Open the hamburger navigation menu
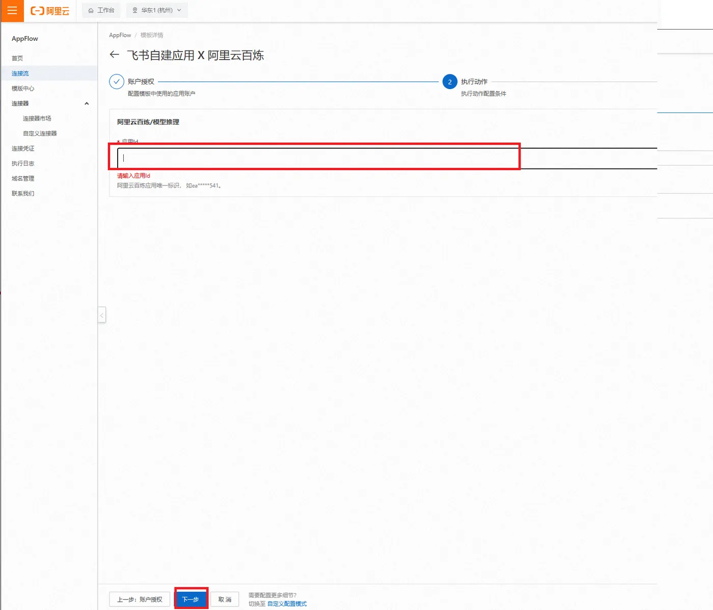713x610 pixels. coord(12,11)
